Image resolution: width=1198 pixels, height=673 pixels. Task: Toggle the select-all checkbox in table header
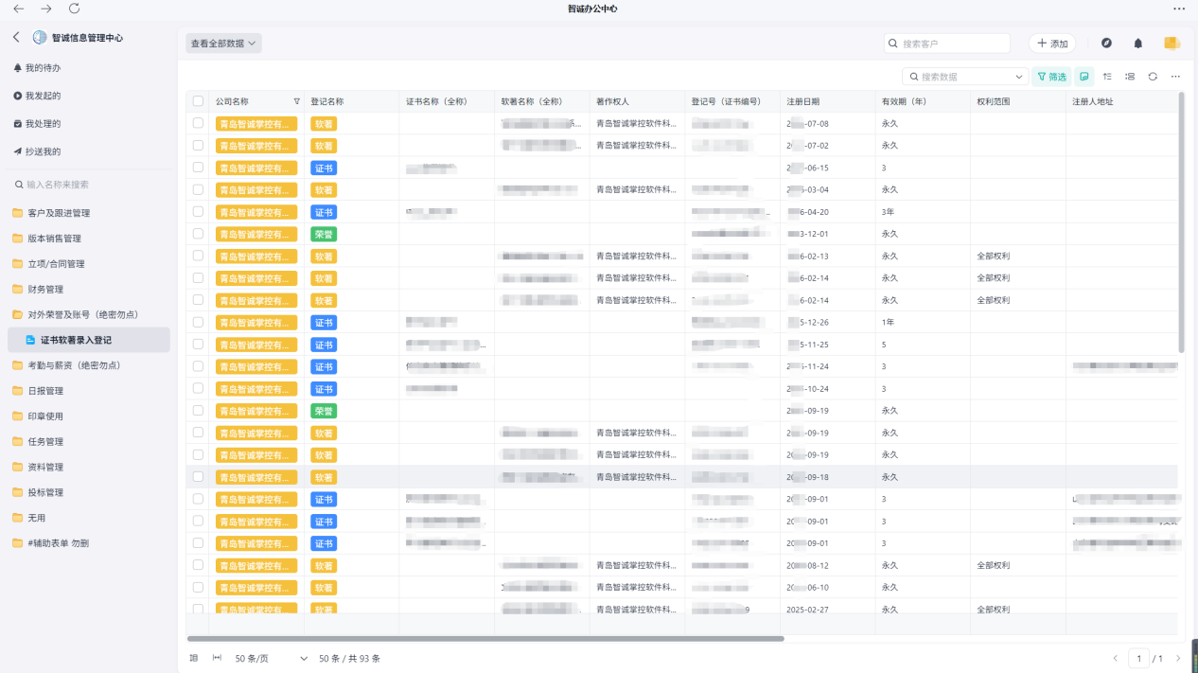coord(198,101)
